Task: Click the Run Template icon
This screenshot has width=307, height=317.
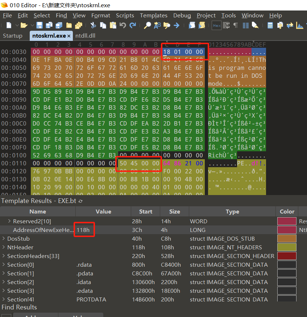Action: [202, 25]
